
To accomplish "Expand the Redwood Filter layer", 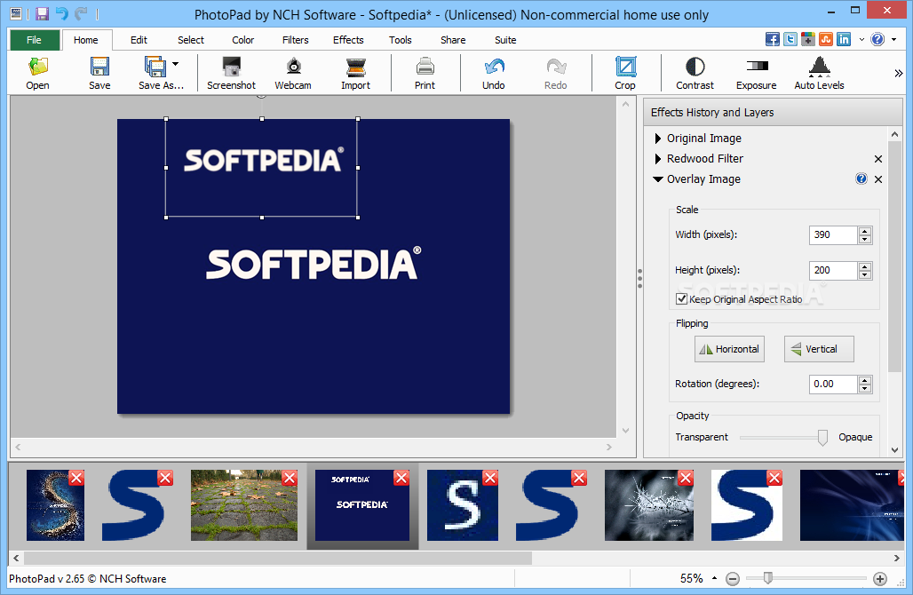I will click(x=657, y=158).
